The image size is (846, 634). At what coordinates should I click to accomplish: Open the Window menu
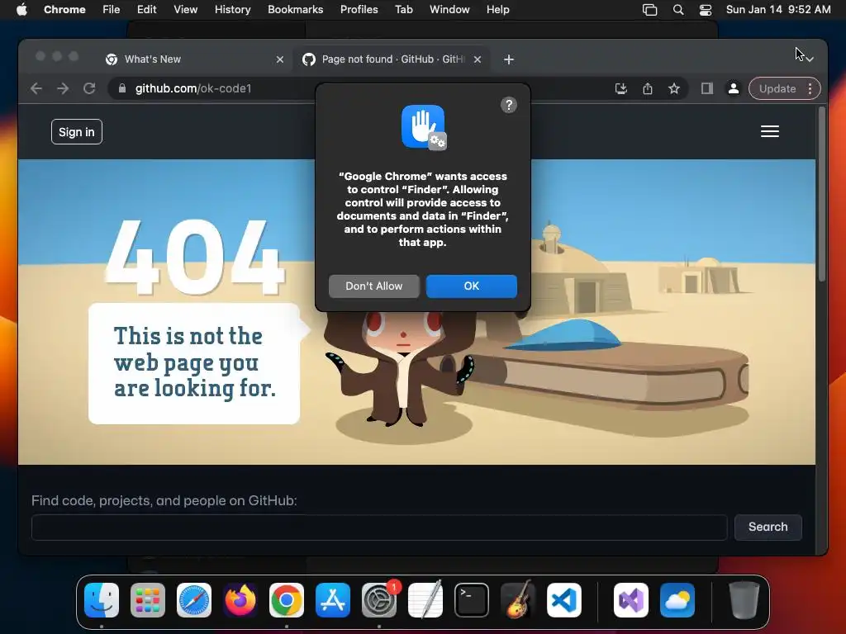[449, 9]
